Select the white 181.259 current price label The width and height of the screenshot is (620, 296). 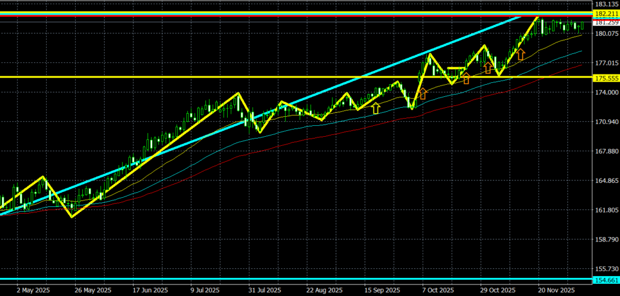[605, 22]
